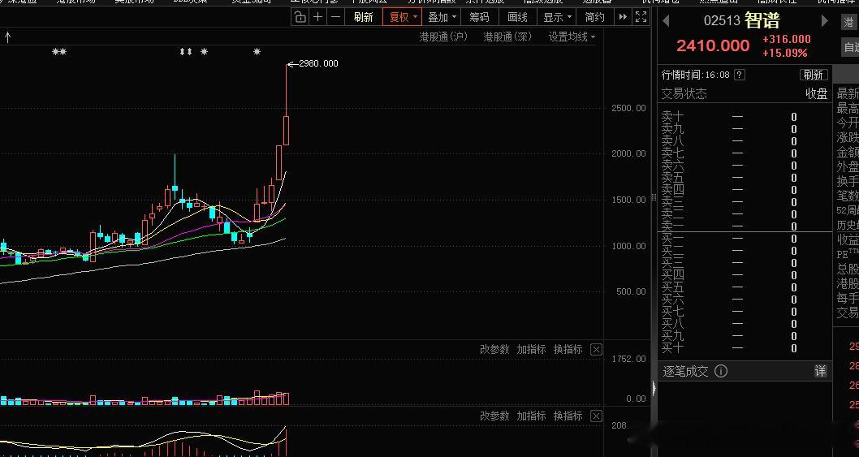Close the volume indicator panel
This screenshot has width=859, height=457.
pos(597,349)
